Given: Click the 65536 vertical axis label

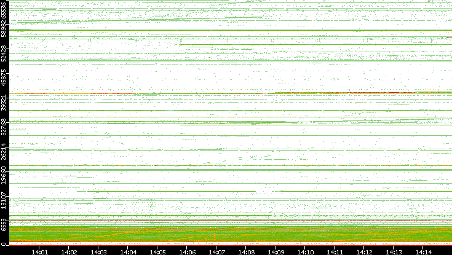Looking at the screenshot, I should pyautogui.click(x=4, y=10).
